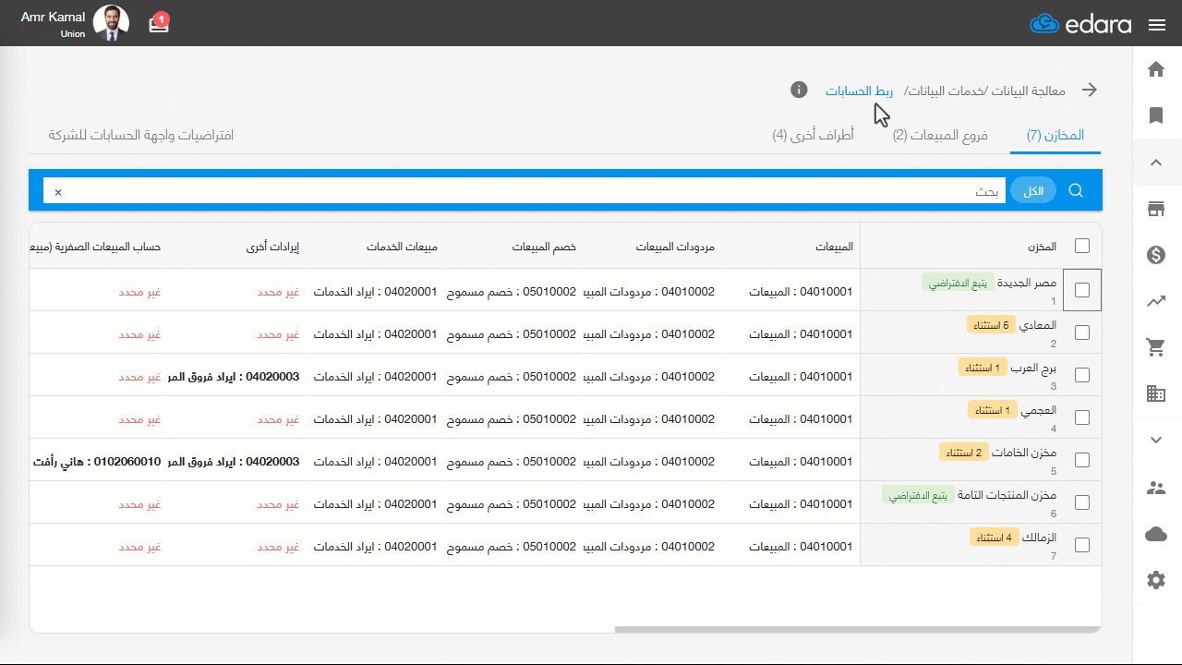Toggle the select-all checkbox in table header
Viewport: 1182px width, 665px height.
click(1082, 246)
